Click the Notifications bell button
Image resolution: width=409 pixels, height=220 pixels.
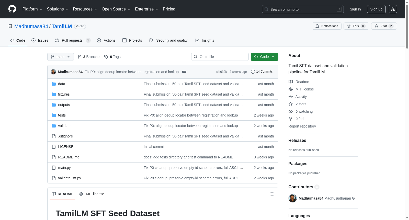(326, 26)
